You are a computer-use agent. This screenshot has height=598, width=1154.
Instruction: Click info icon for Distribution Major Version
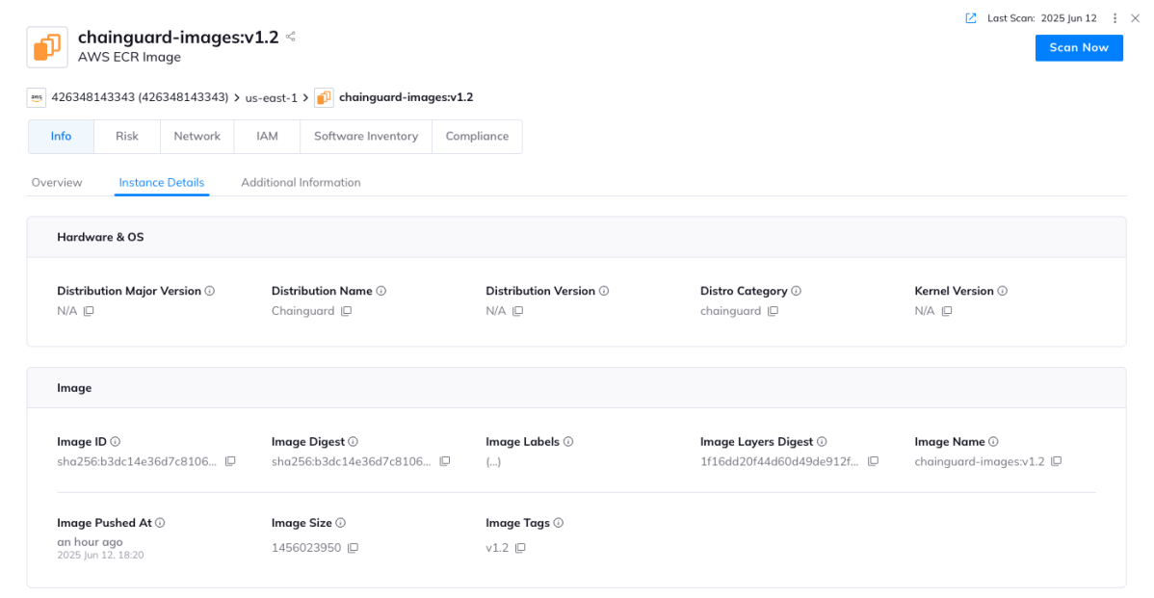tap(210, 291)
